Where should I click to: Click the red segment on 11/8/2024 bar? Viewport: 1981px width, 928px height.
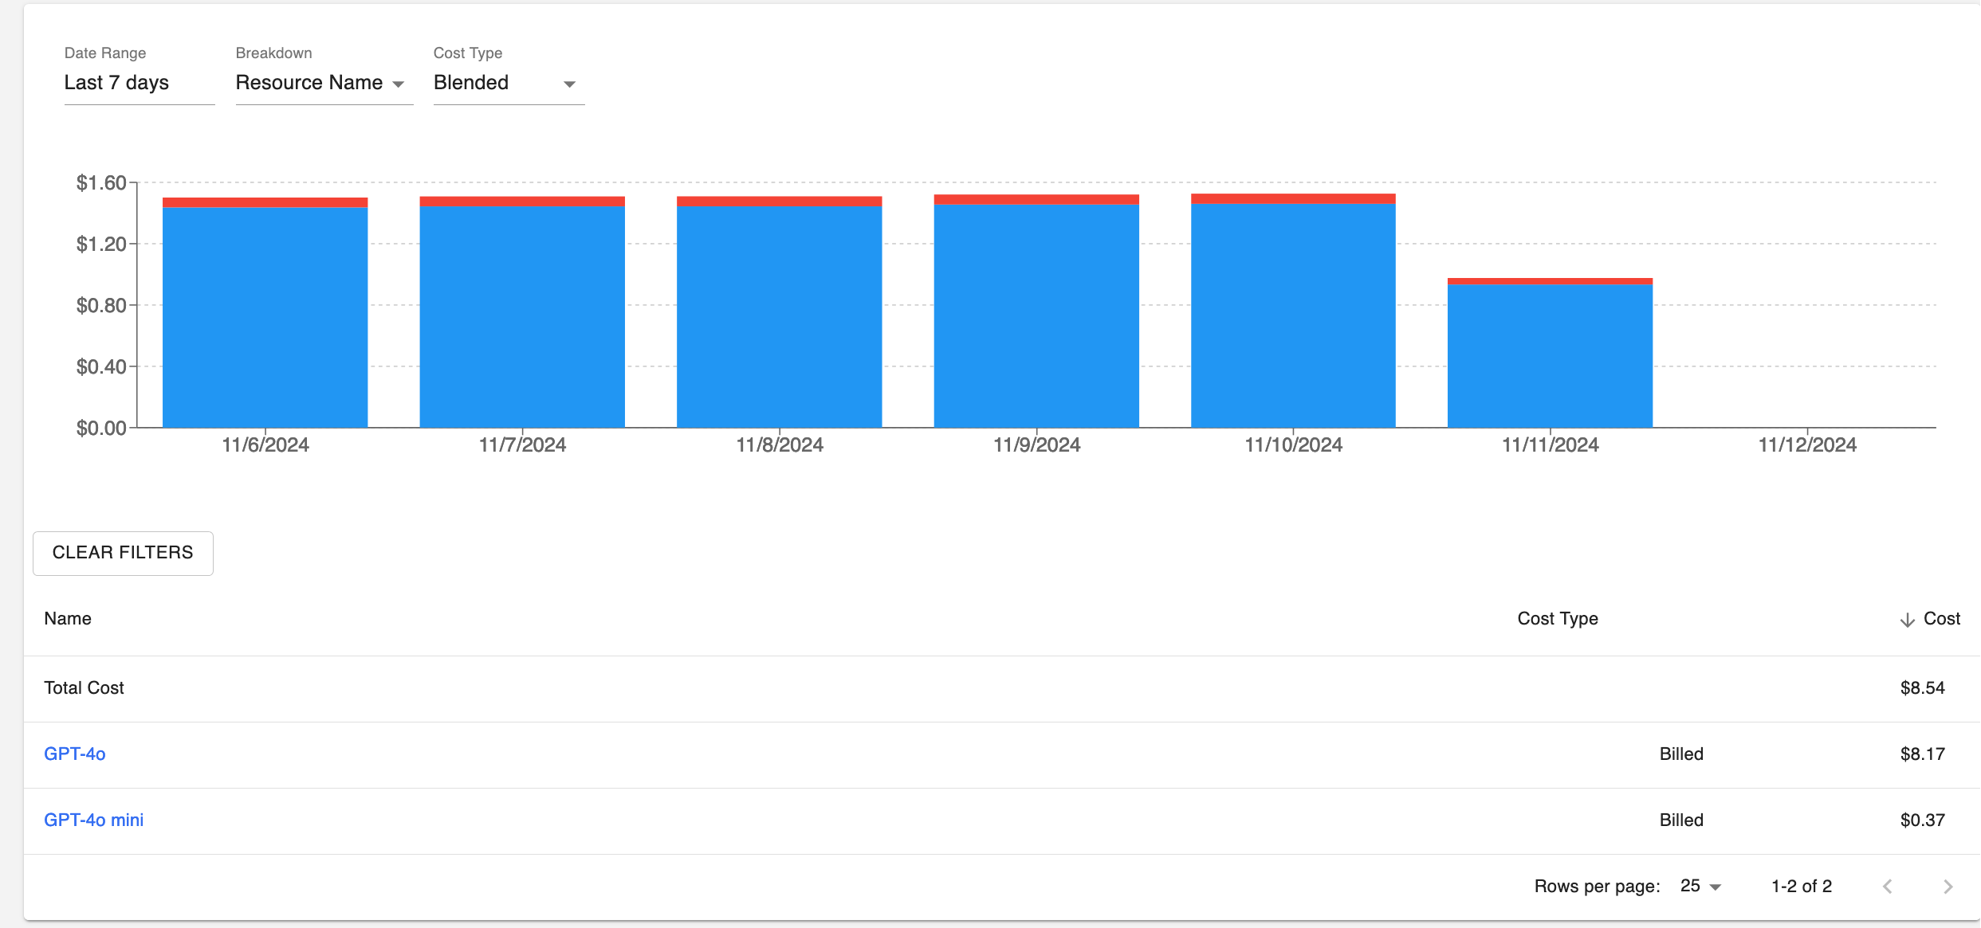pyautogui.click(x=779, y=202)
